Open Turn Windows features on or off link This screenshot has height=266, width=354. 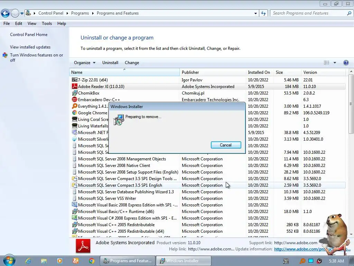pyautogui.click(x=36, y=57)
